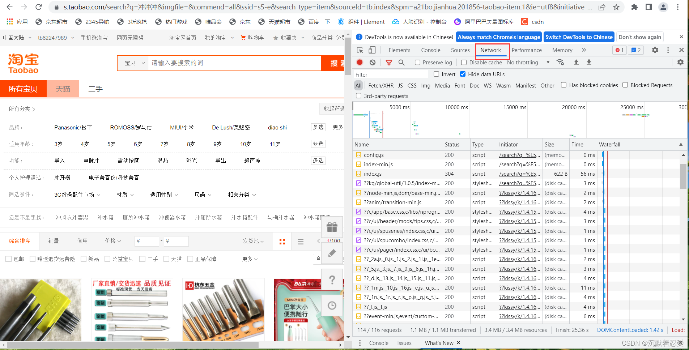Viewport: 689px width, 350px height.
Task: Filter requests by Fetch/XHR type
Action: pyautogui.click(x=381, y=85)
